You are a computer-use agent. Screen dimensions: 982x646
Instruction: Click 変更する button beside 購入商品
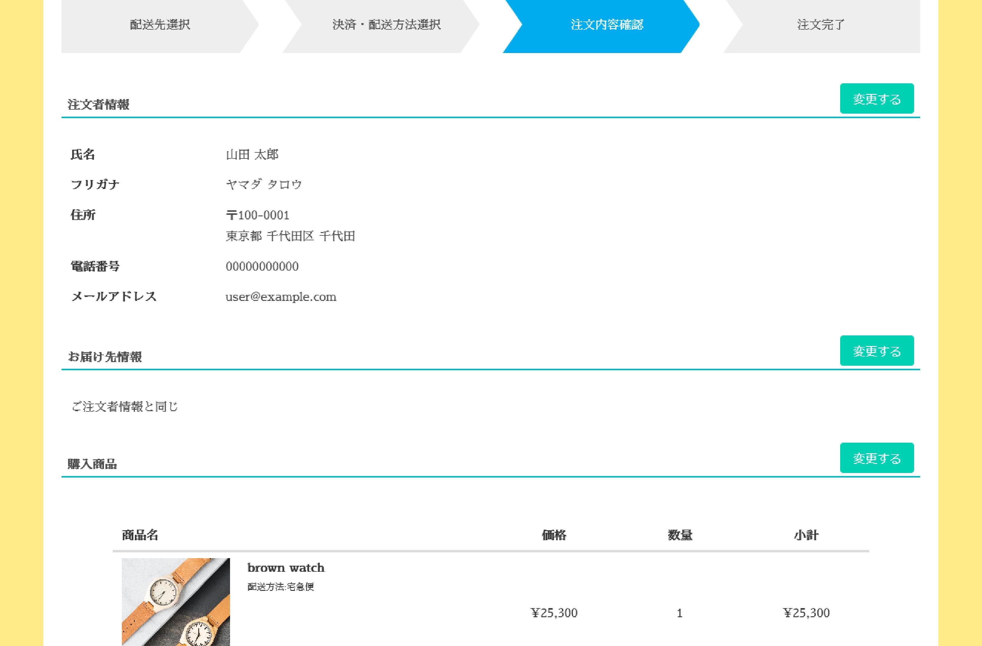[876, 458]
